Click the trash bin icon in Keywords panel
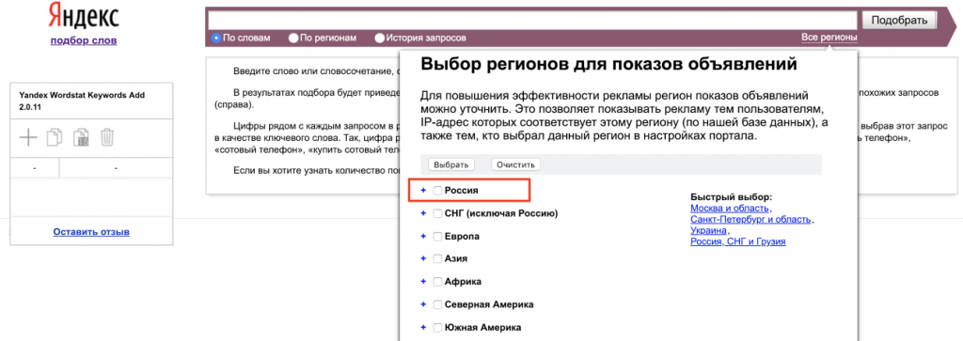 click(x=107, y=137)
